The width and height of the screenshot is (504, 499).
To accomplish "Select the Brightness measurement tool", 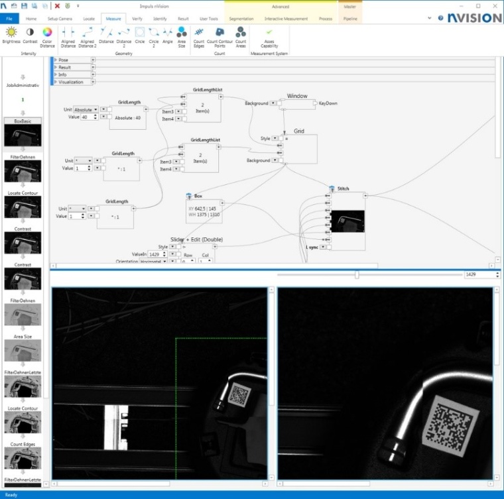I will click(x=11, y=33).
